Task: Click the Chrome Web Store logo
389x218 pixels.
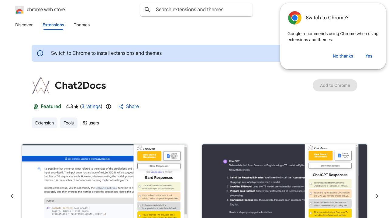Action: (19, 10)
